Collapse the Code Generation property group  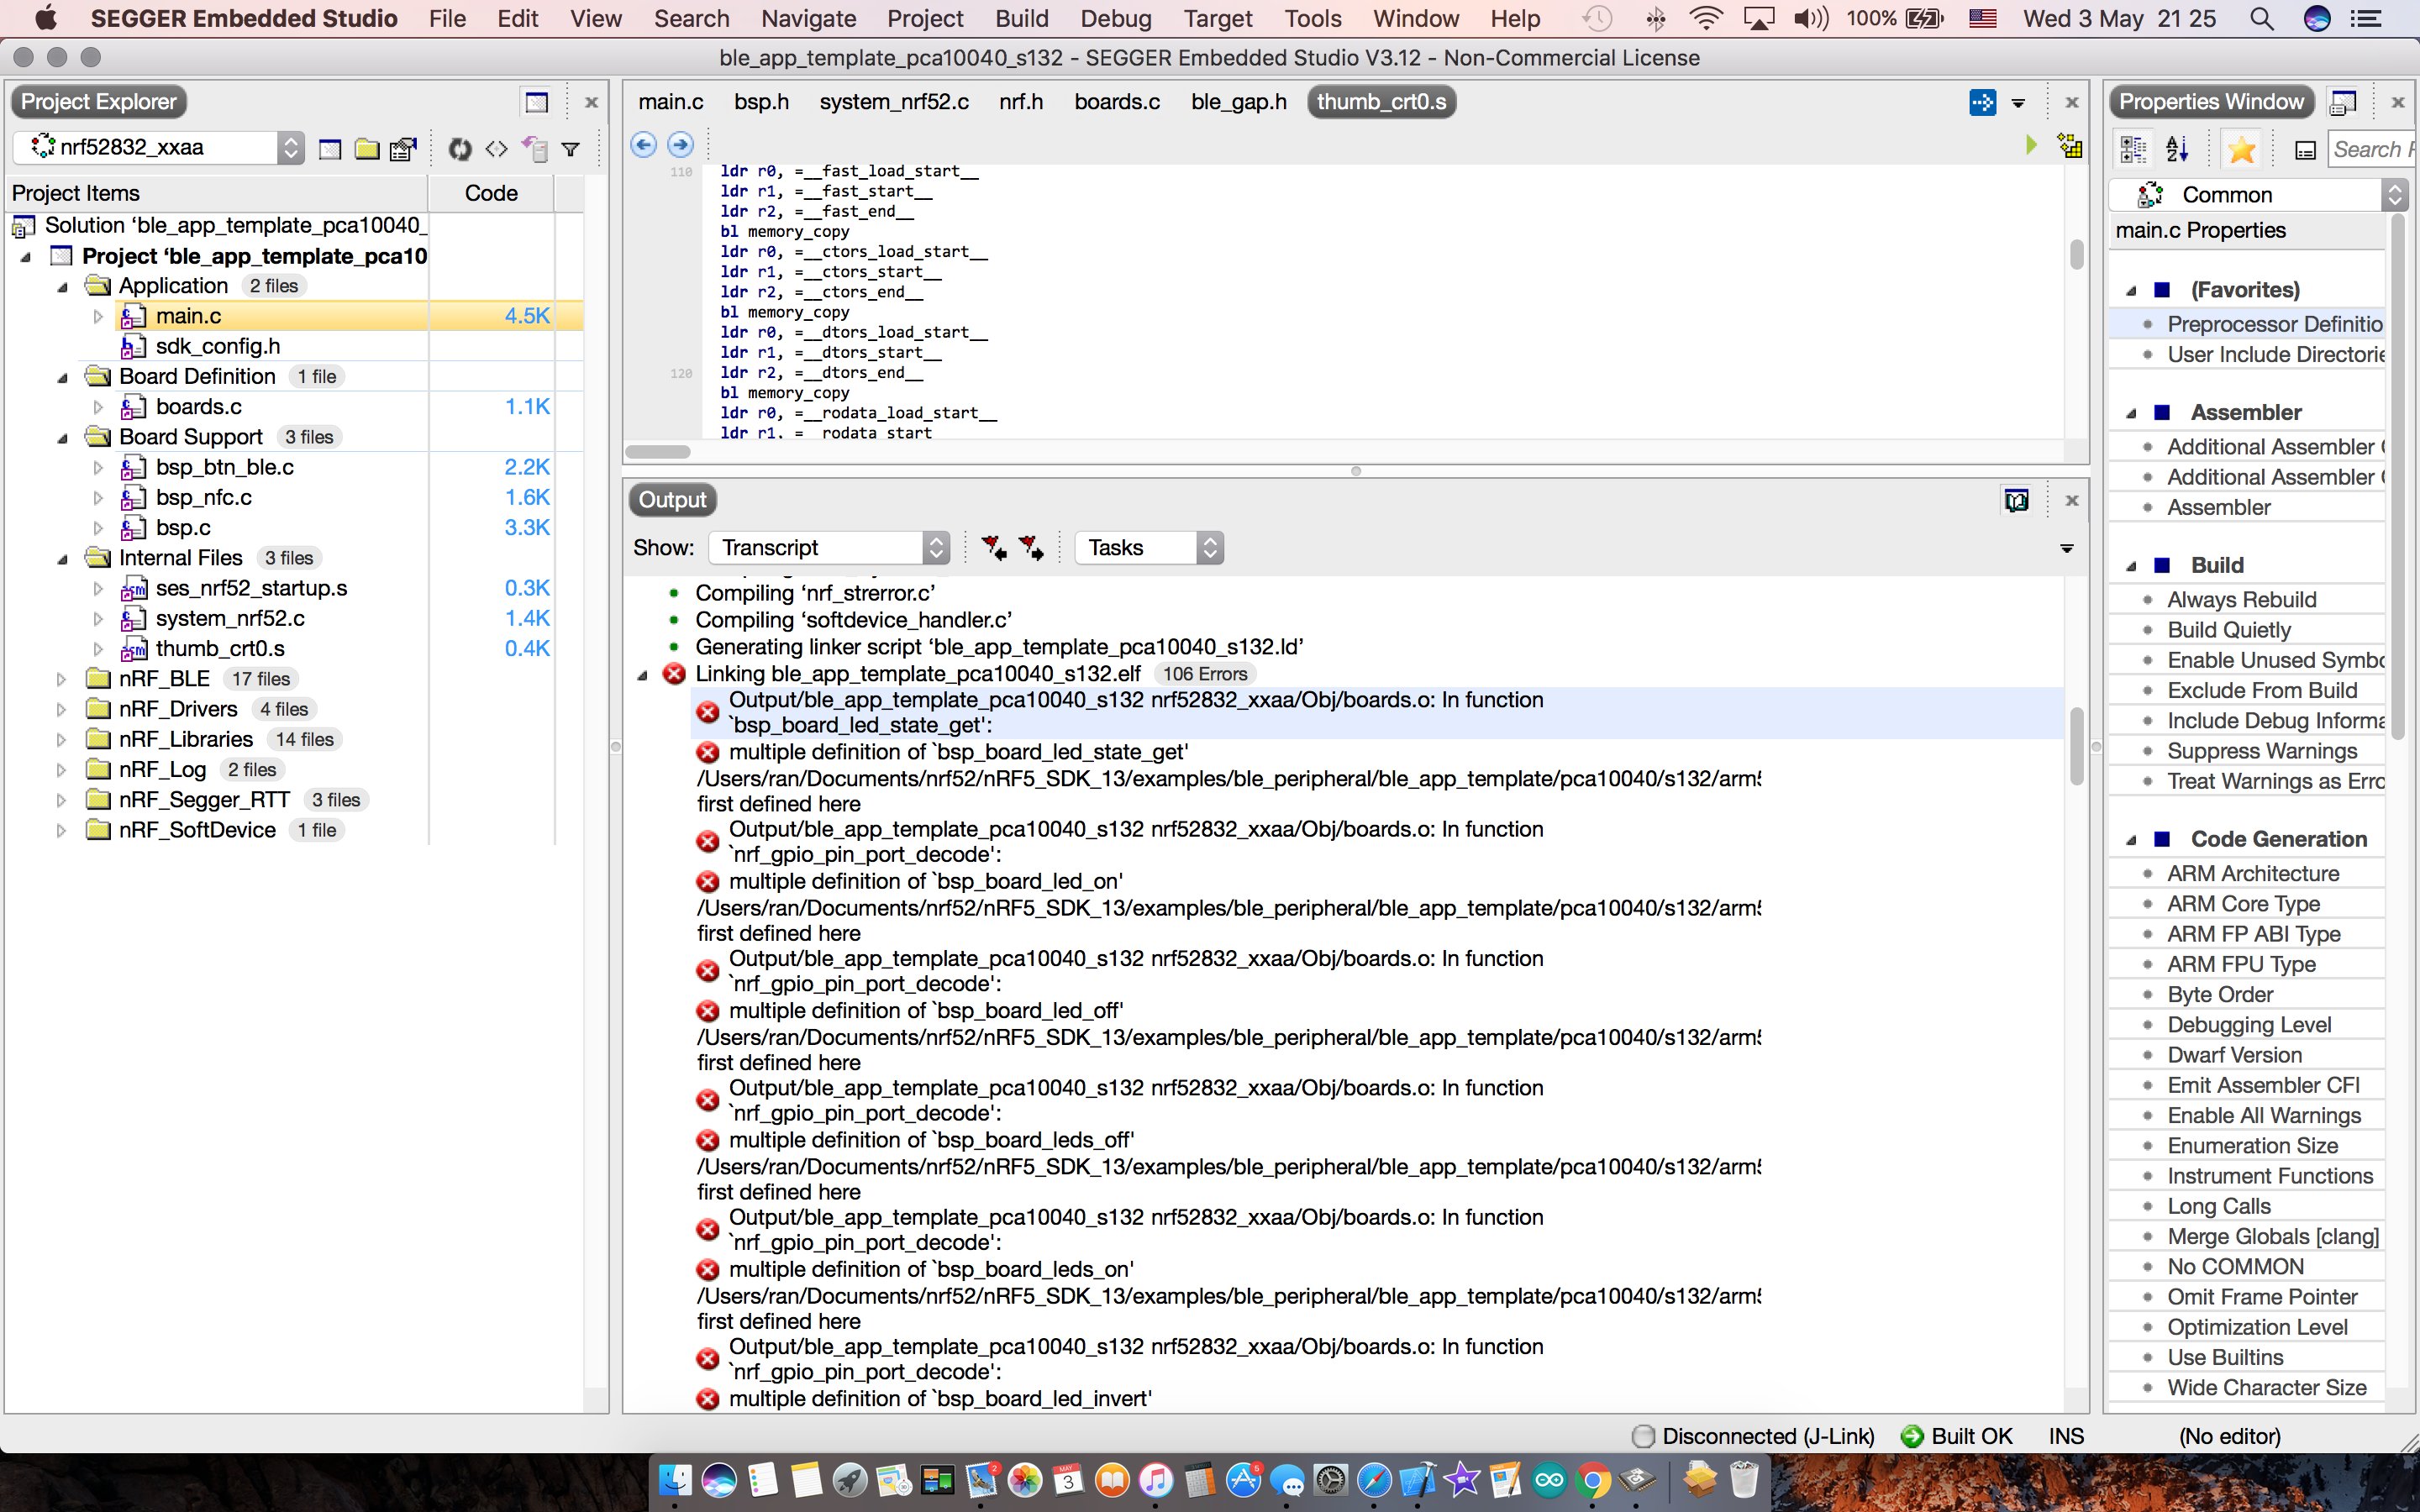pos(2131,840)
